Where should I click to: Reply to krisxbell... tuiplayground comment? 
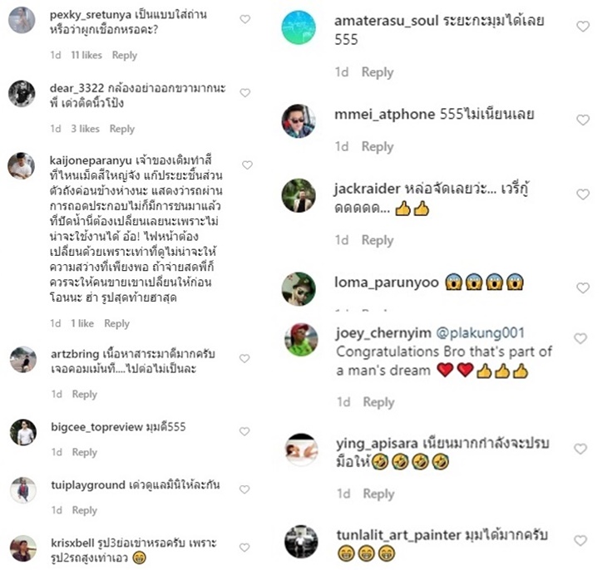pos(84,510)
